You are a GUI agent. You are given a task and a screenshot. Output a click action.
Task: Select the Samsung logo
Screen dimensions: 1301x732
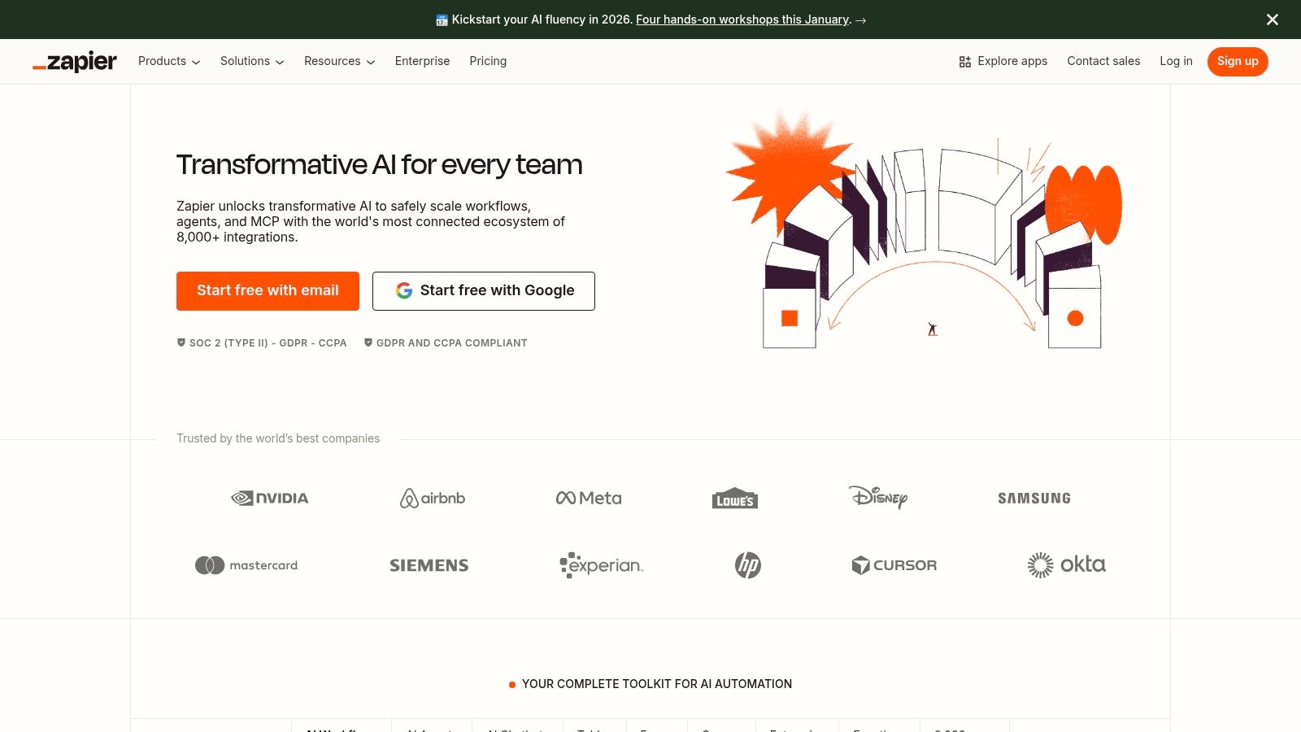click(x=1034, y=498)
